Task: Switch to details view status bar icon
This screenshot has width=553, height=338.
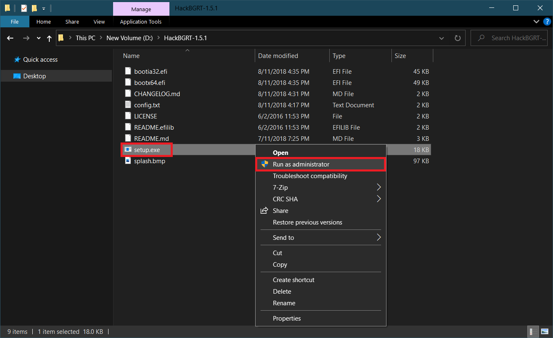Action: pyautogui.click(x=532, y=332)
